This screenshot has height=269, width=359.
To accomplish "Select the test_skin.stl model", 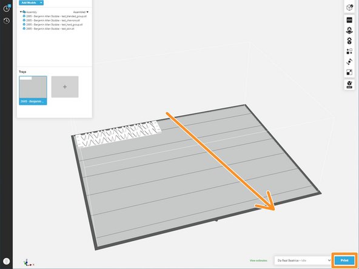I will coord(49,28).
